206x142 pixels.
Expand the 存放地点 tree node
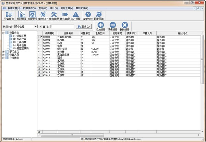(x=3, y=58)
